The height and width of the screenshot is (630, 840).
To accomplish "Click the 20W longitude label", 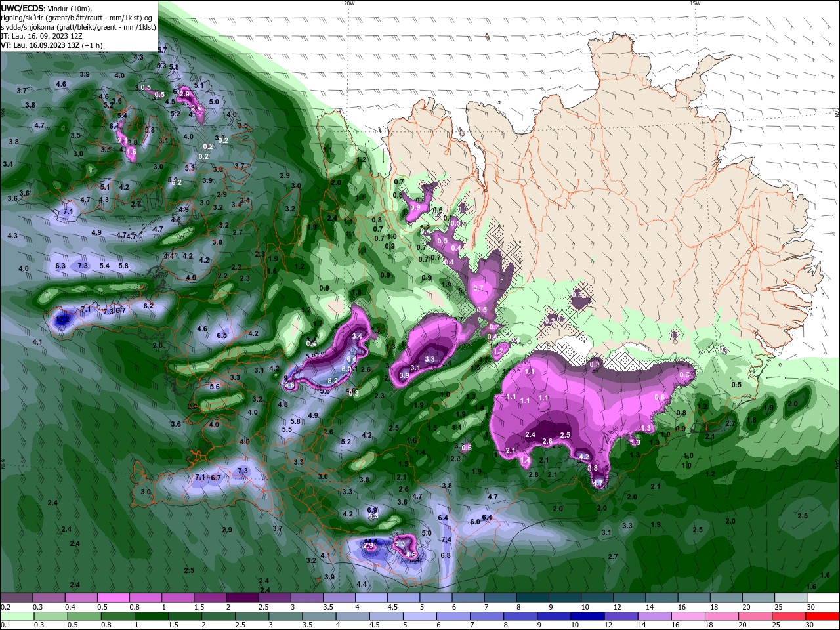I will coord(349,3).
